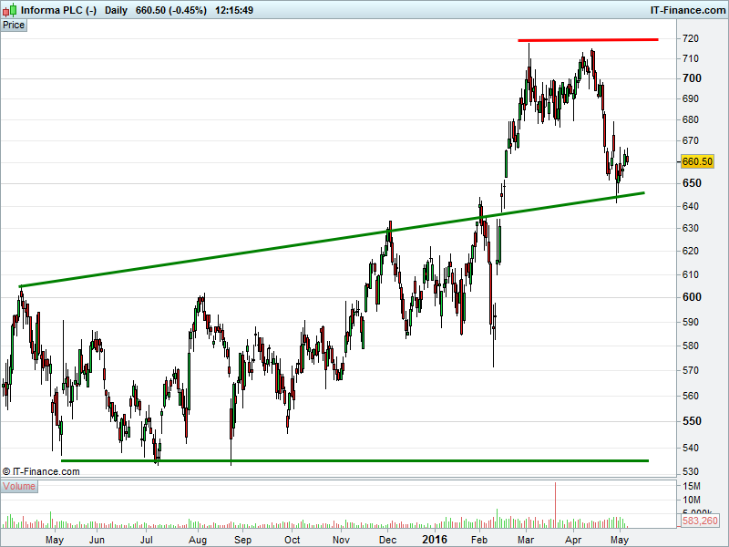Click the Jun label on time axis
This screenshot has height=547, width=729.
point(97,540)
